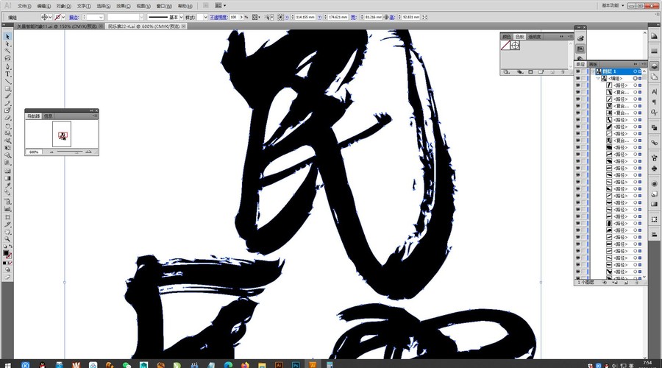Image resolution: width=662 pixels, height=368 pixels.
Task: Select the Artboard tool
Action: (7, 217)
